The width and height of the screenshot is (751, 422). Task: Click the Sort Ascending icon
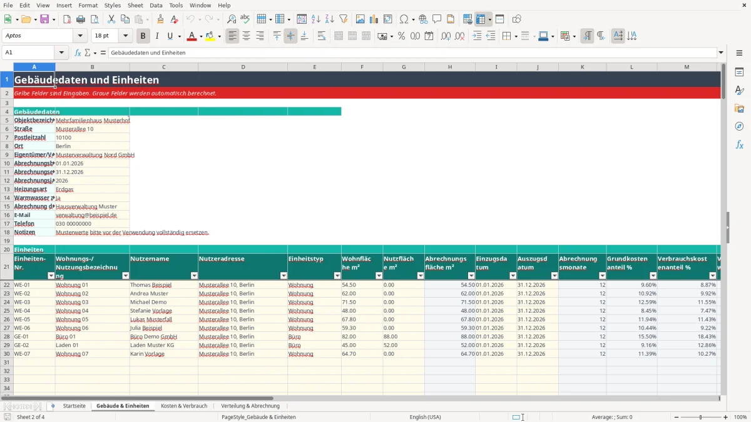pyautogui.click(x=315, y=19)
